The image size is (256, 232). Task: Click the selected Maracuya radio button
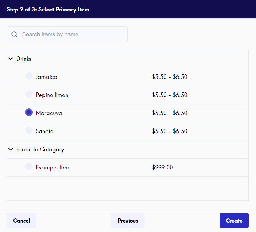(x=29, y=112)
